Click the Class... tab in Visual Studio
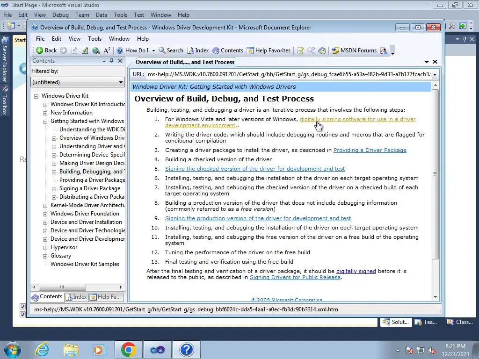479x359 pixels. pos(460,322)
